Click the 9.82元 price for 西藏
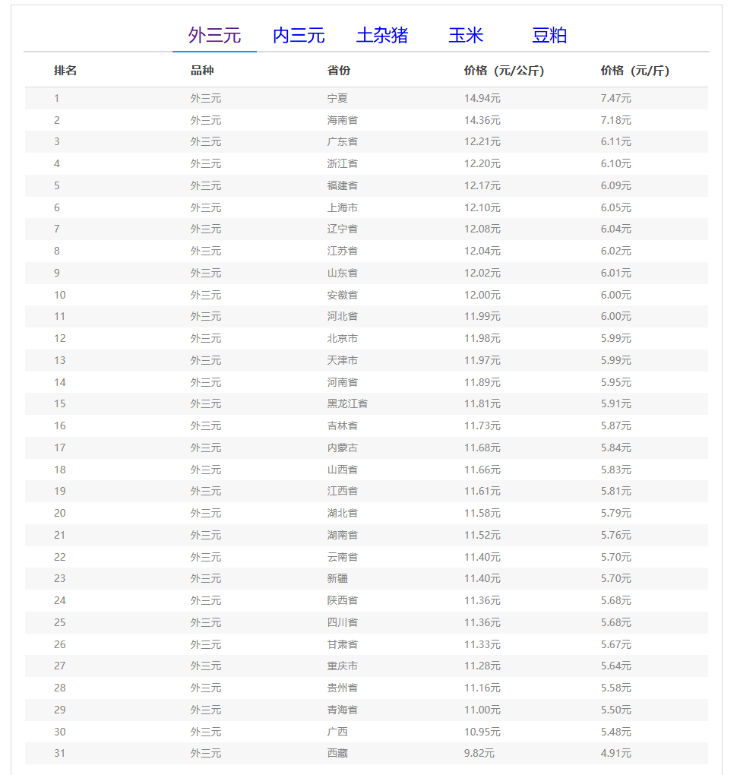Image resolution: width=737 pixels, height=775 pixels. (479, 753)
